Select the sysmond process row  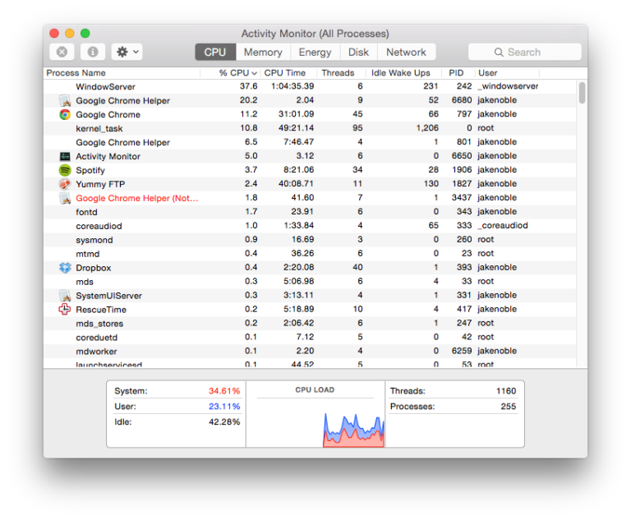pos(310,240)
